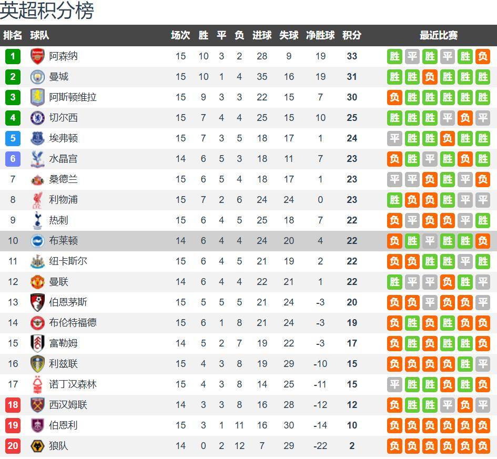Click the red rank 20 badge
This screenshot has width=497, height=459.
point(13,446)
